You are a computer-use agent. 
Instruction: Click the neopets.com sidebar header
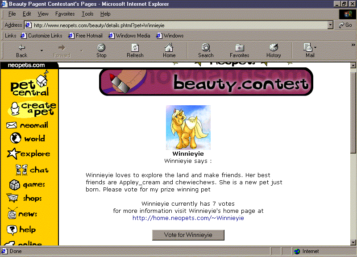(26, 65)
